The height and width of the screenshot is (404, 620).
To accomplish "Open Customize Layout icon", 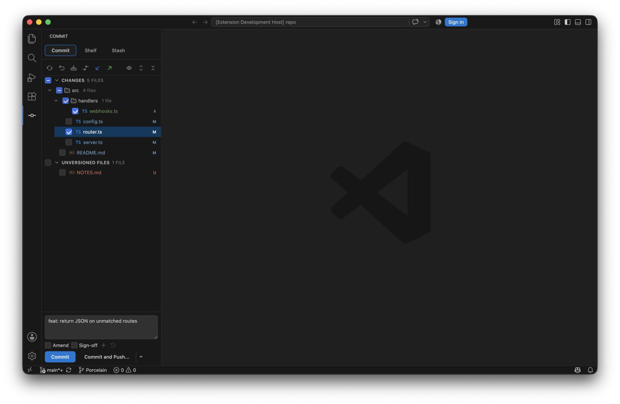I will [x=557, y=22].
